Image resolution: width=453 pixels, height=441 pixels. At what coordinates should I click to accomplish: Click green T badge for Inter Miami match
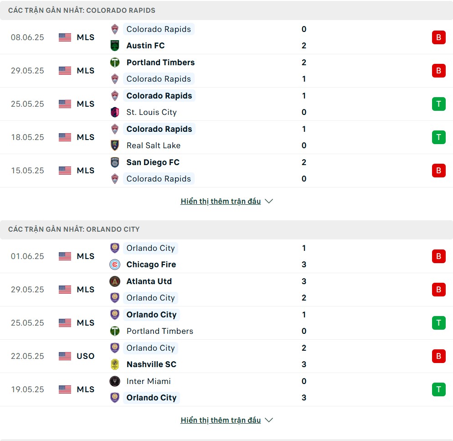pos(438,389)
